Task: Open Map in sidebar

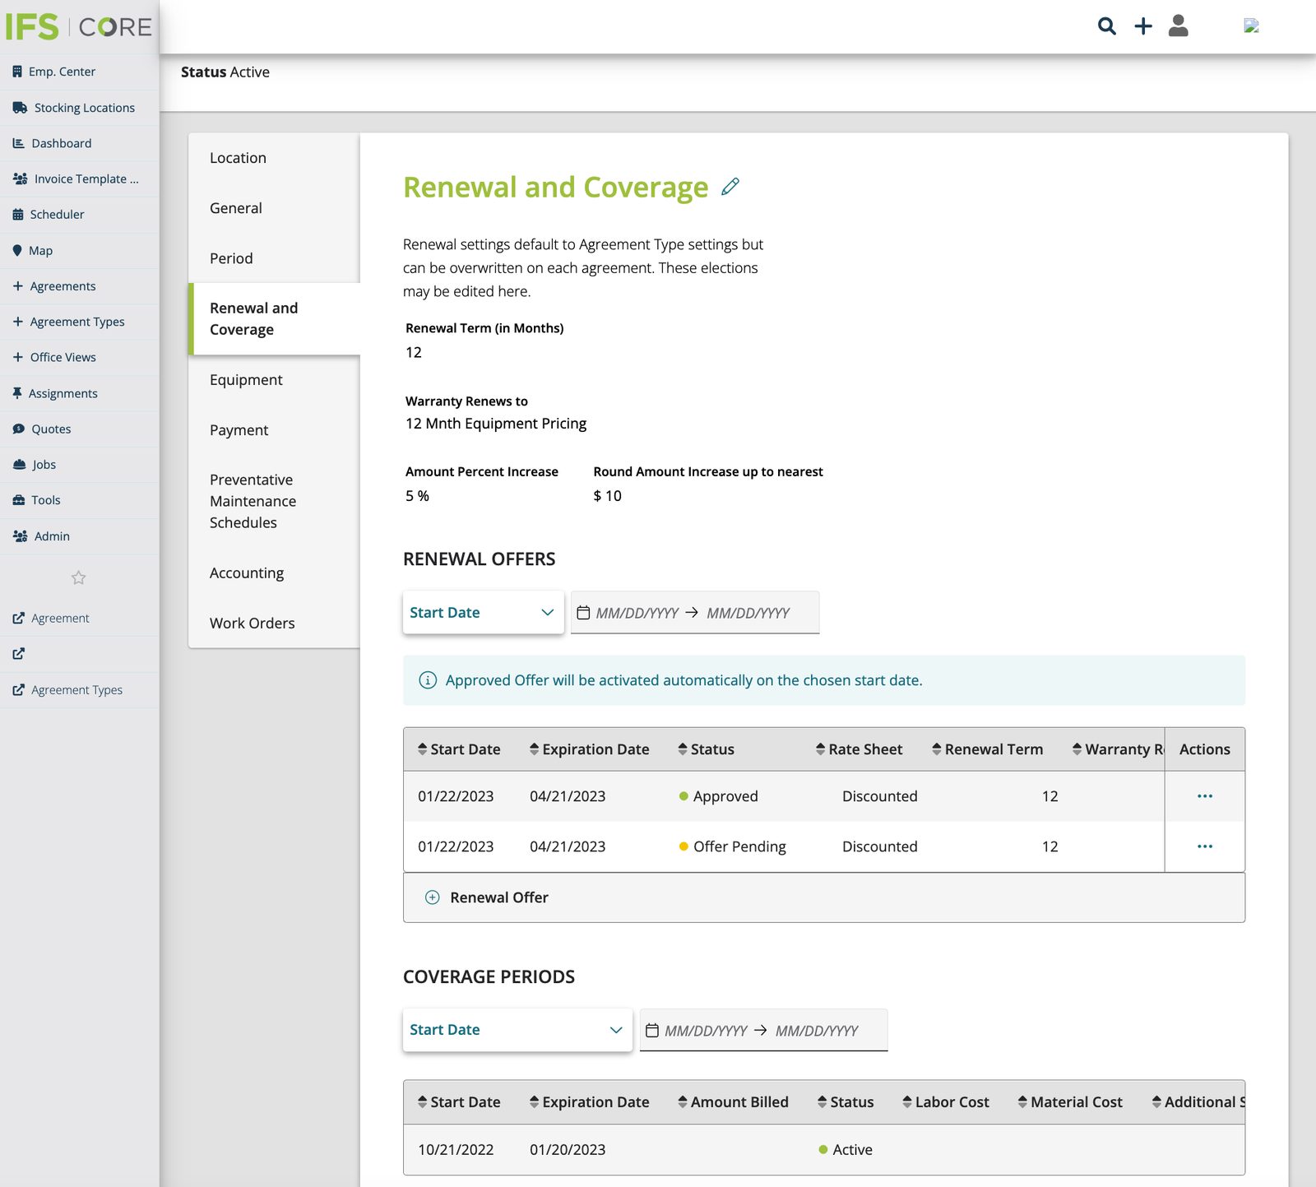Action: [80, 251]
